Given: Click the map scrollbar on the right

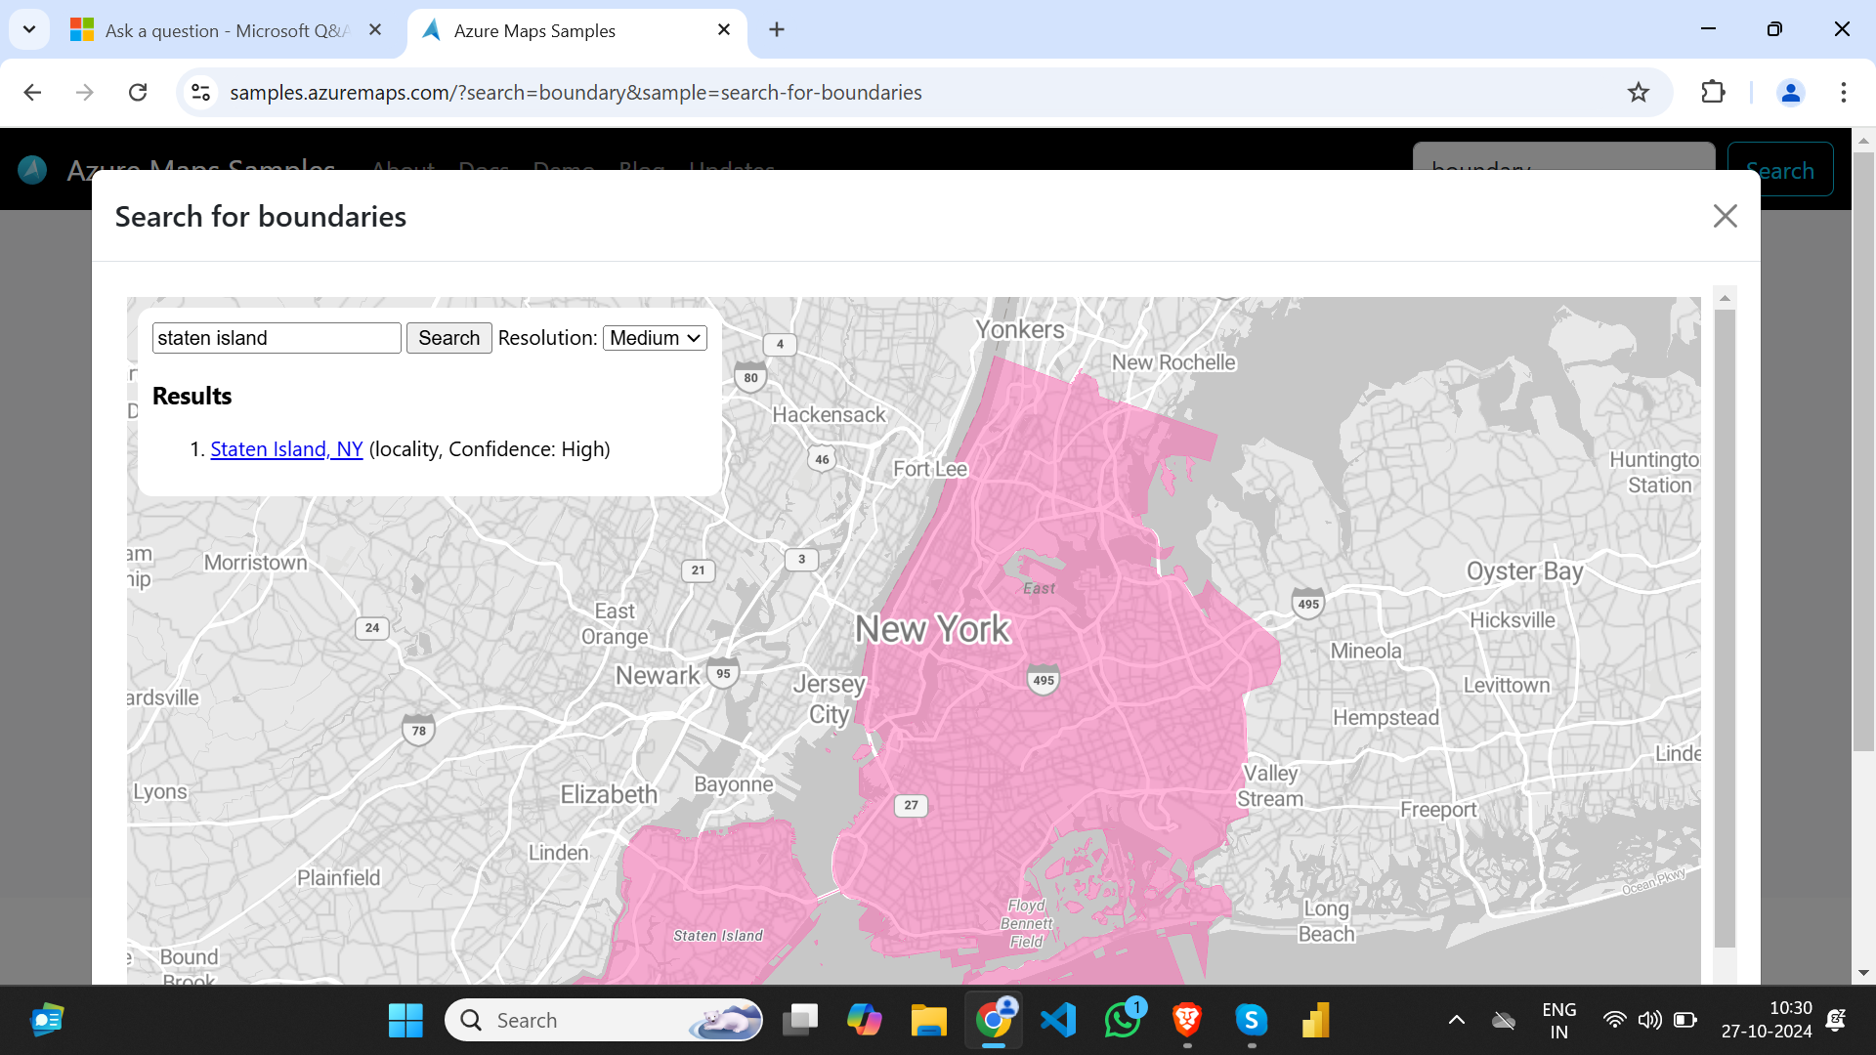Looking at the screenshot, I should (1725, 635).
